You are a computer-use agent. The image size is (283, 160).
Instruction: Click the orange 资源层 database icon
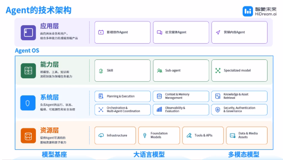tap(28, 136)
